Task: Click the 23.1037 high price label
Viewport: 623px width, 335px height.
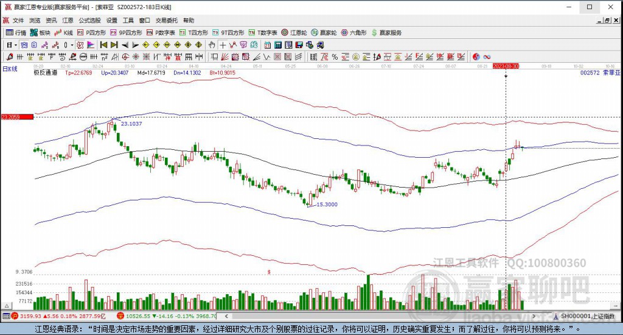Action: [131, 124]
